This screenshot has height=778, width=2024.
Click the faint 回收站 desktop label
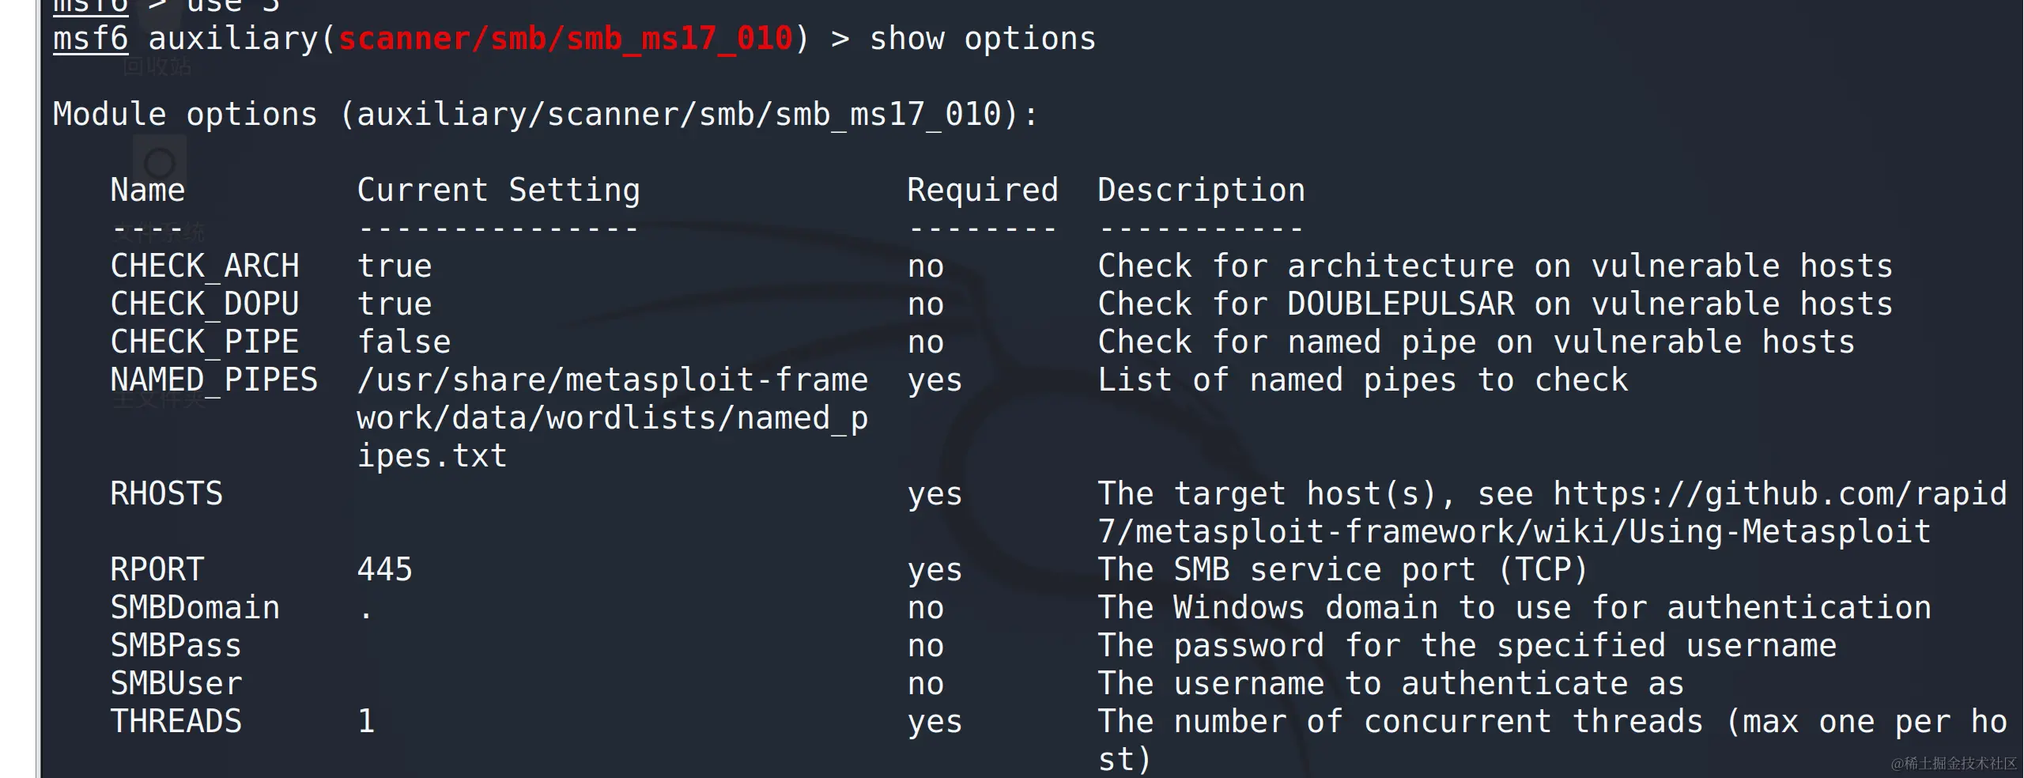coord(157,67)
